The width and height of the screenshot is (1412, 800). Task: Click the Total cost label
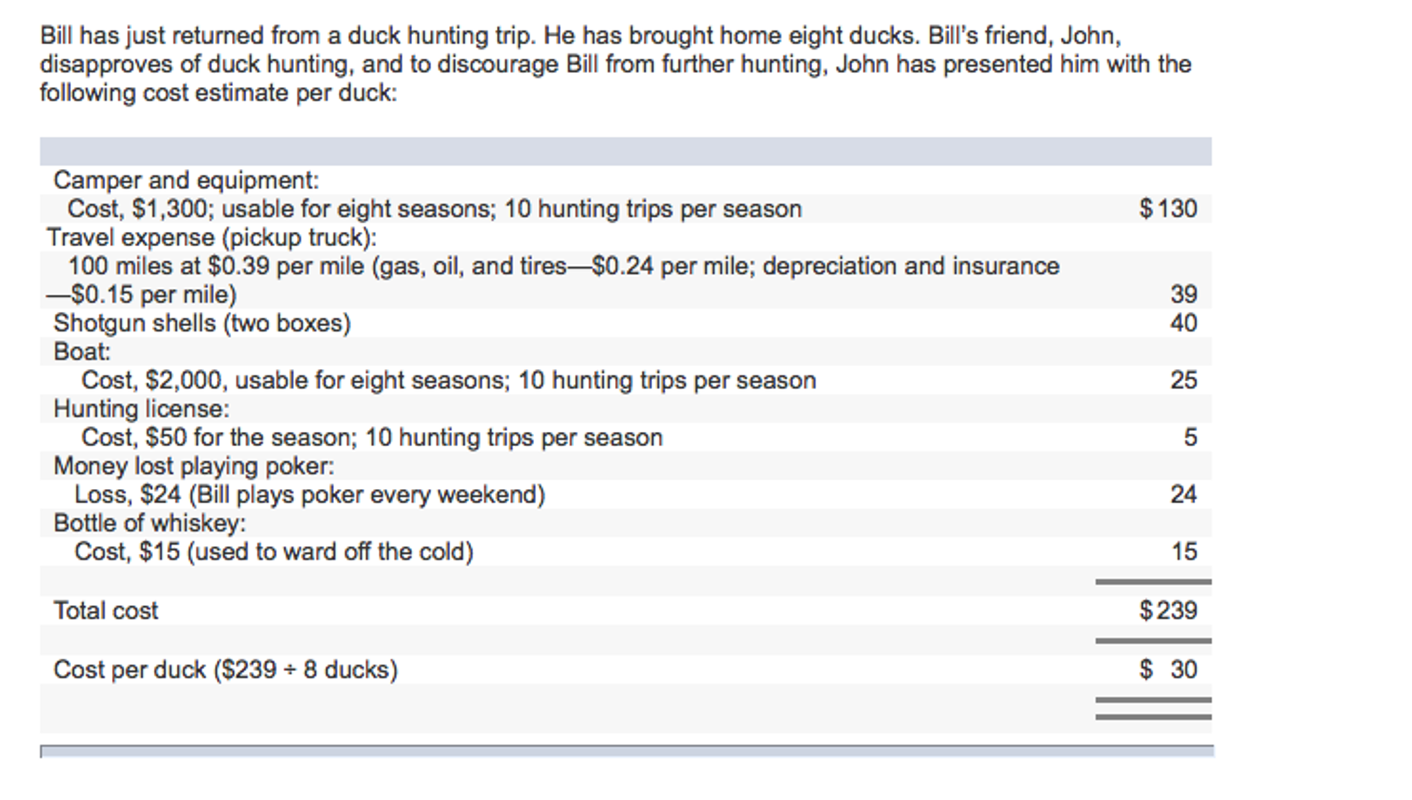[106, 610]
